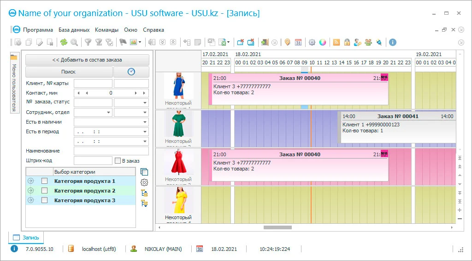Viewport: 472px width, 261px height.
Task: Click the magnifying glass search icon
Action: (x=74, y=42)
